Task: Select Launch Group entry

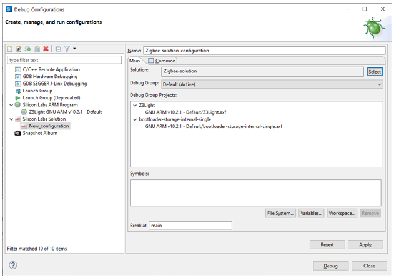Action: point(37,91)
